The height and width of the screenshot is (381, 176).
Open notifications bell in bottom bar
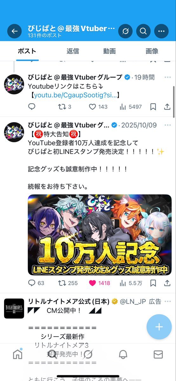pyautogui.click(x=123, y=354)
